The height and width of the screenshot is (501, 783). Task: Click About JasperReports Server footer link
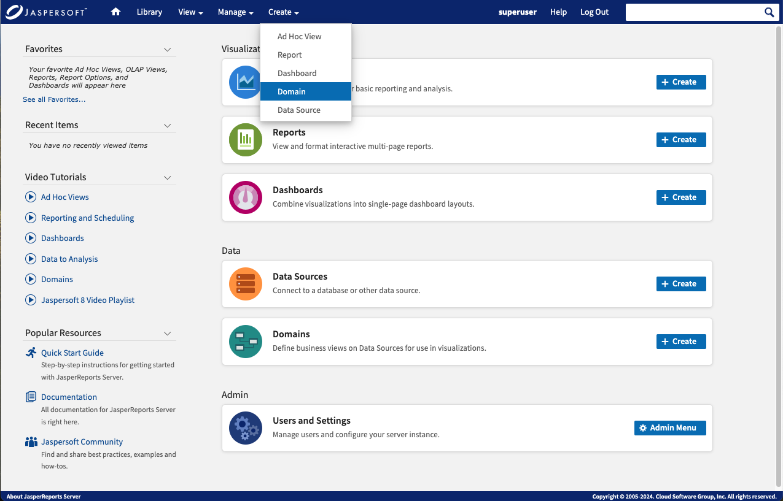click(44, 496)
